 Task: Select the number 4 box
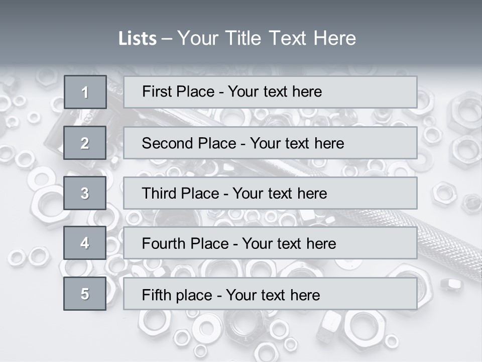[x=85, y=243]
